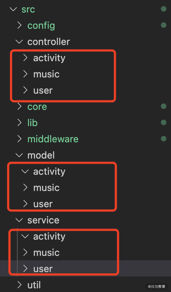
Task: Expand activity folder under controller
Action: [x=25, y=58]
